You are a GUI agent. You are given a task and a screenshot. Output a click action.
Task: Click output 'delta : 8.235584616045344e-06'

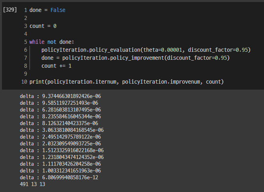click(x=60, y=116)
